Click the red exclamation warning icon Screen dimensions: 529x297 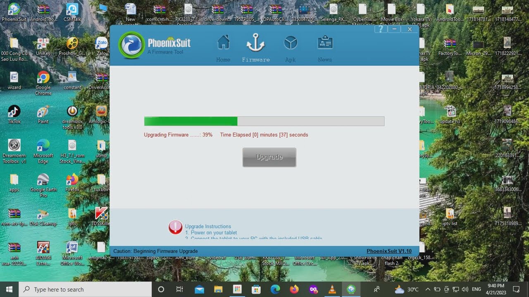pos(175,227)
